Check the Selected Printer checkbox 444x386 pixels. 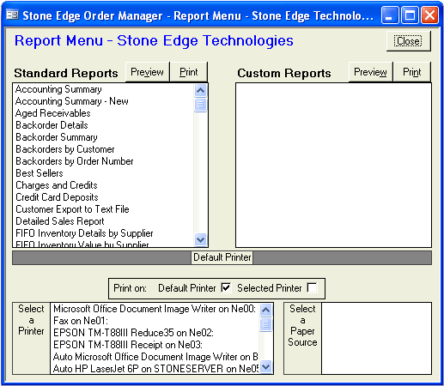pos(312,287)
